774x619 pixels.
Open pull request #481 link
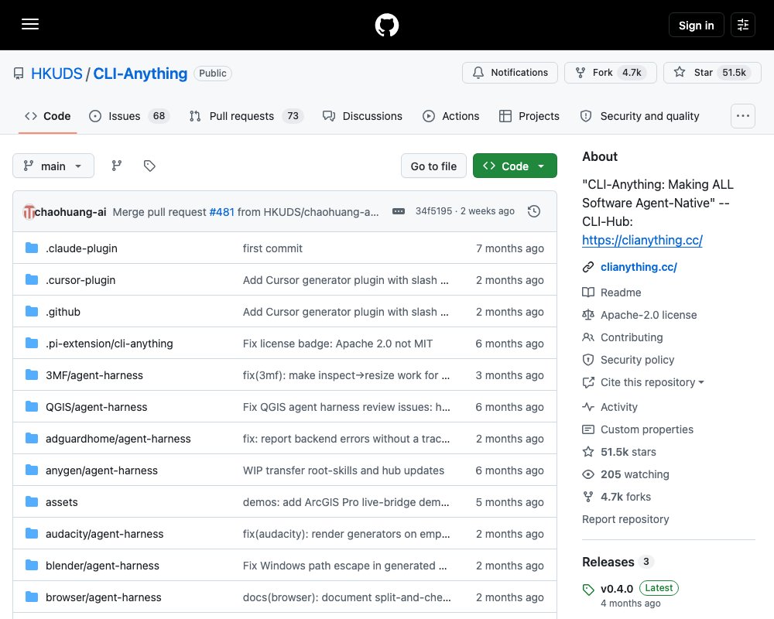(221, 212)
